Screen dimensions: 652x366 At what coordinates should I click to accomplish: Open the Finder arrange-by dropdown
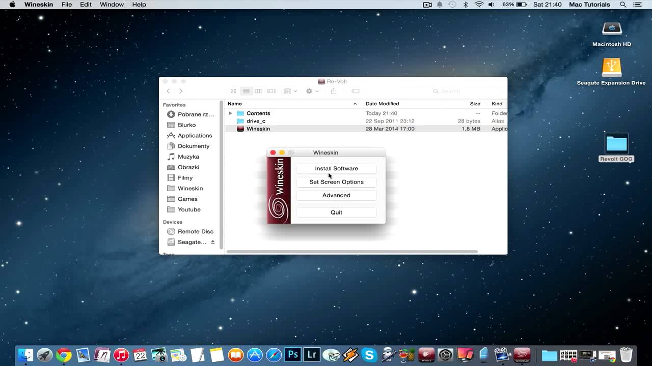290,91
